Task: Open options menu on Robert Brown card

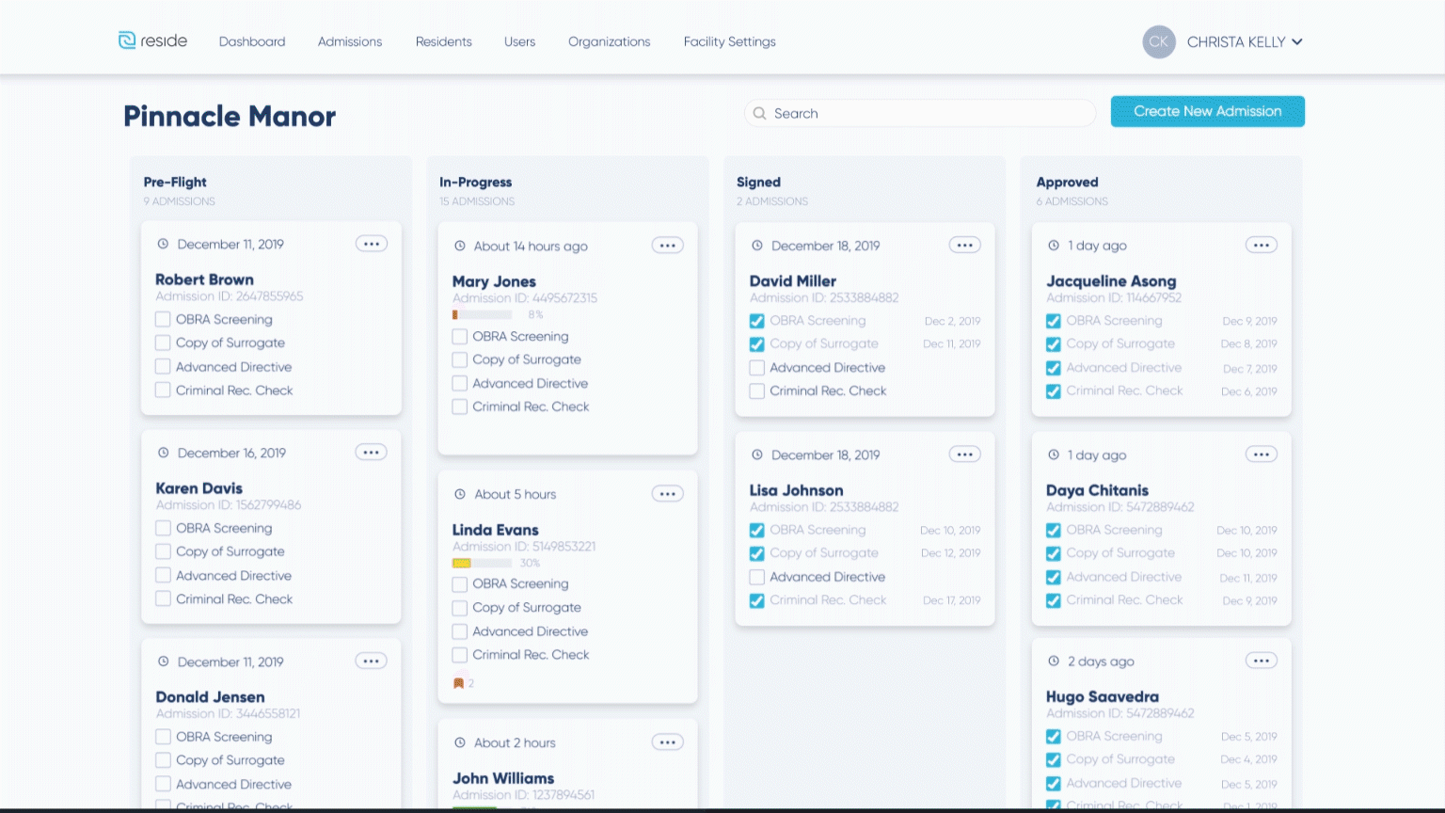Action: click(x=372, y=244)
